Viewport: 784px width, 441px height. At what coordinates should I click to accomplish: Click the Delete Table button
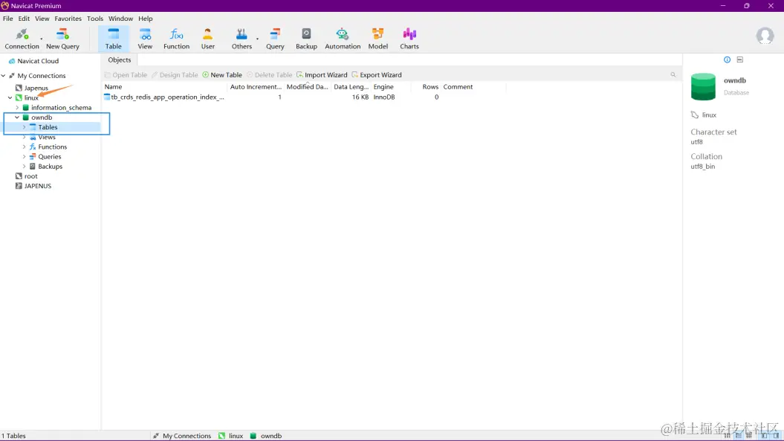[x=269, y=74]
